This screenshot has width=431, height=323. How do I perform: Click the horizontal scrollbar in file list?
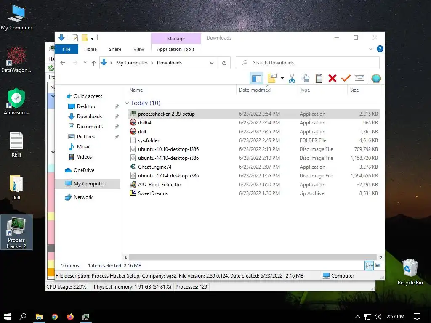click(253, 257)
